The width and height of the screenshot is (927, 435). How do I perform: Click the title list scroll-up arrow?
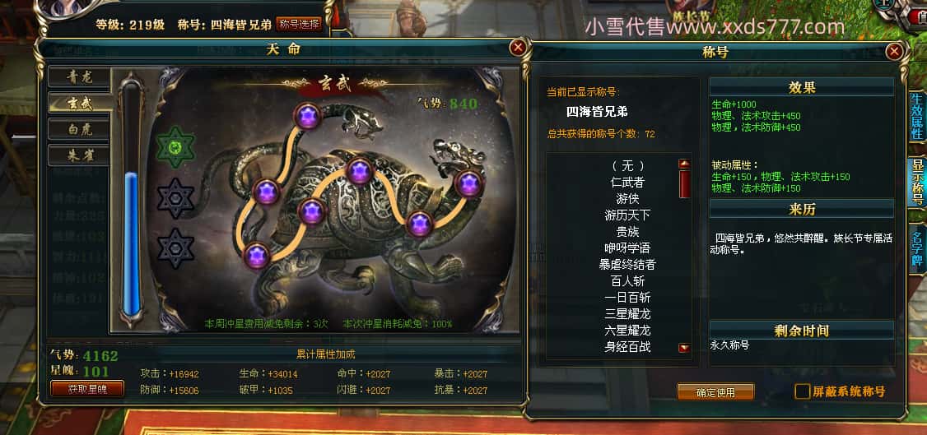coord(685,164)
